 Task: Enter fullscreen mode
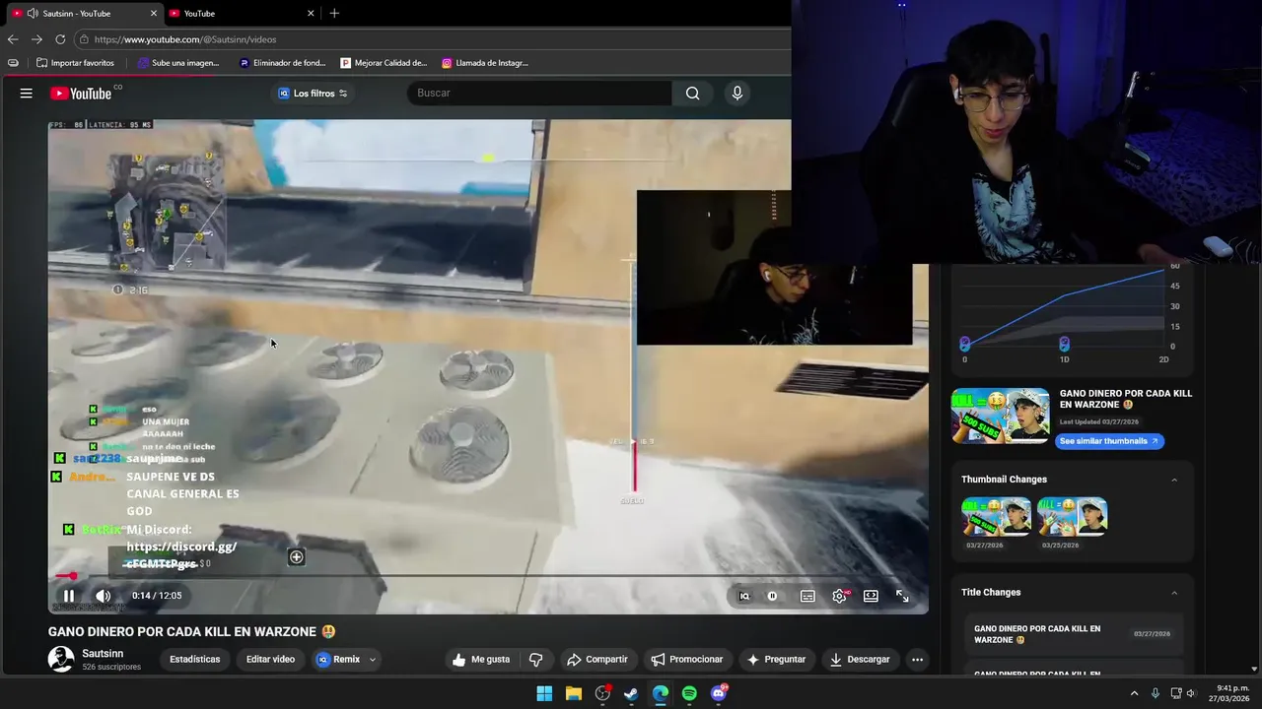point(902,596)
